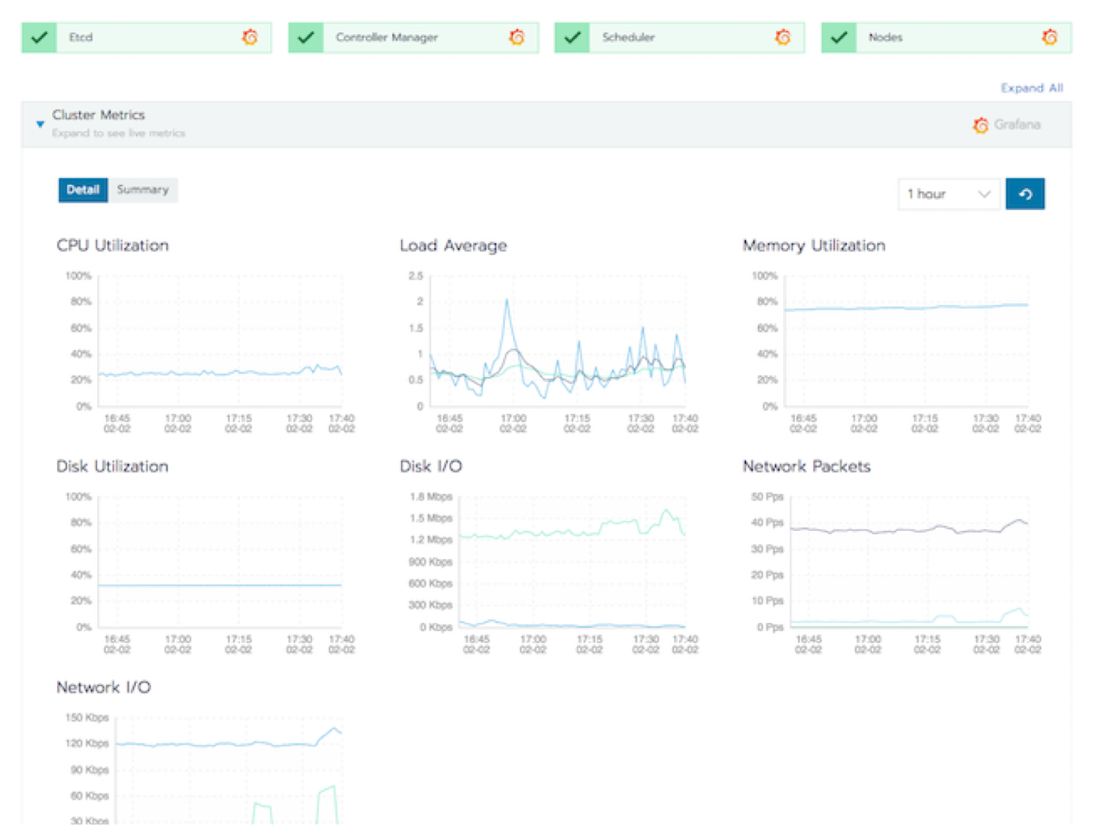Click the Disk Utilization chart line

coord(220,585)
